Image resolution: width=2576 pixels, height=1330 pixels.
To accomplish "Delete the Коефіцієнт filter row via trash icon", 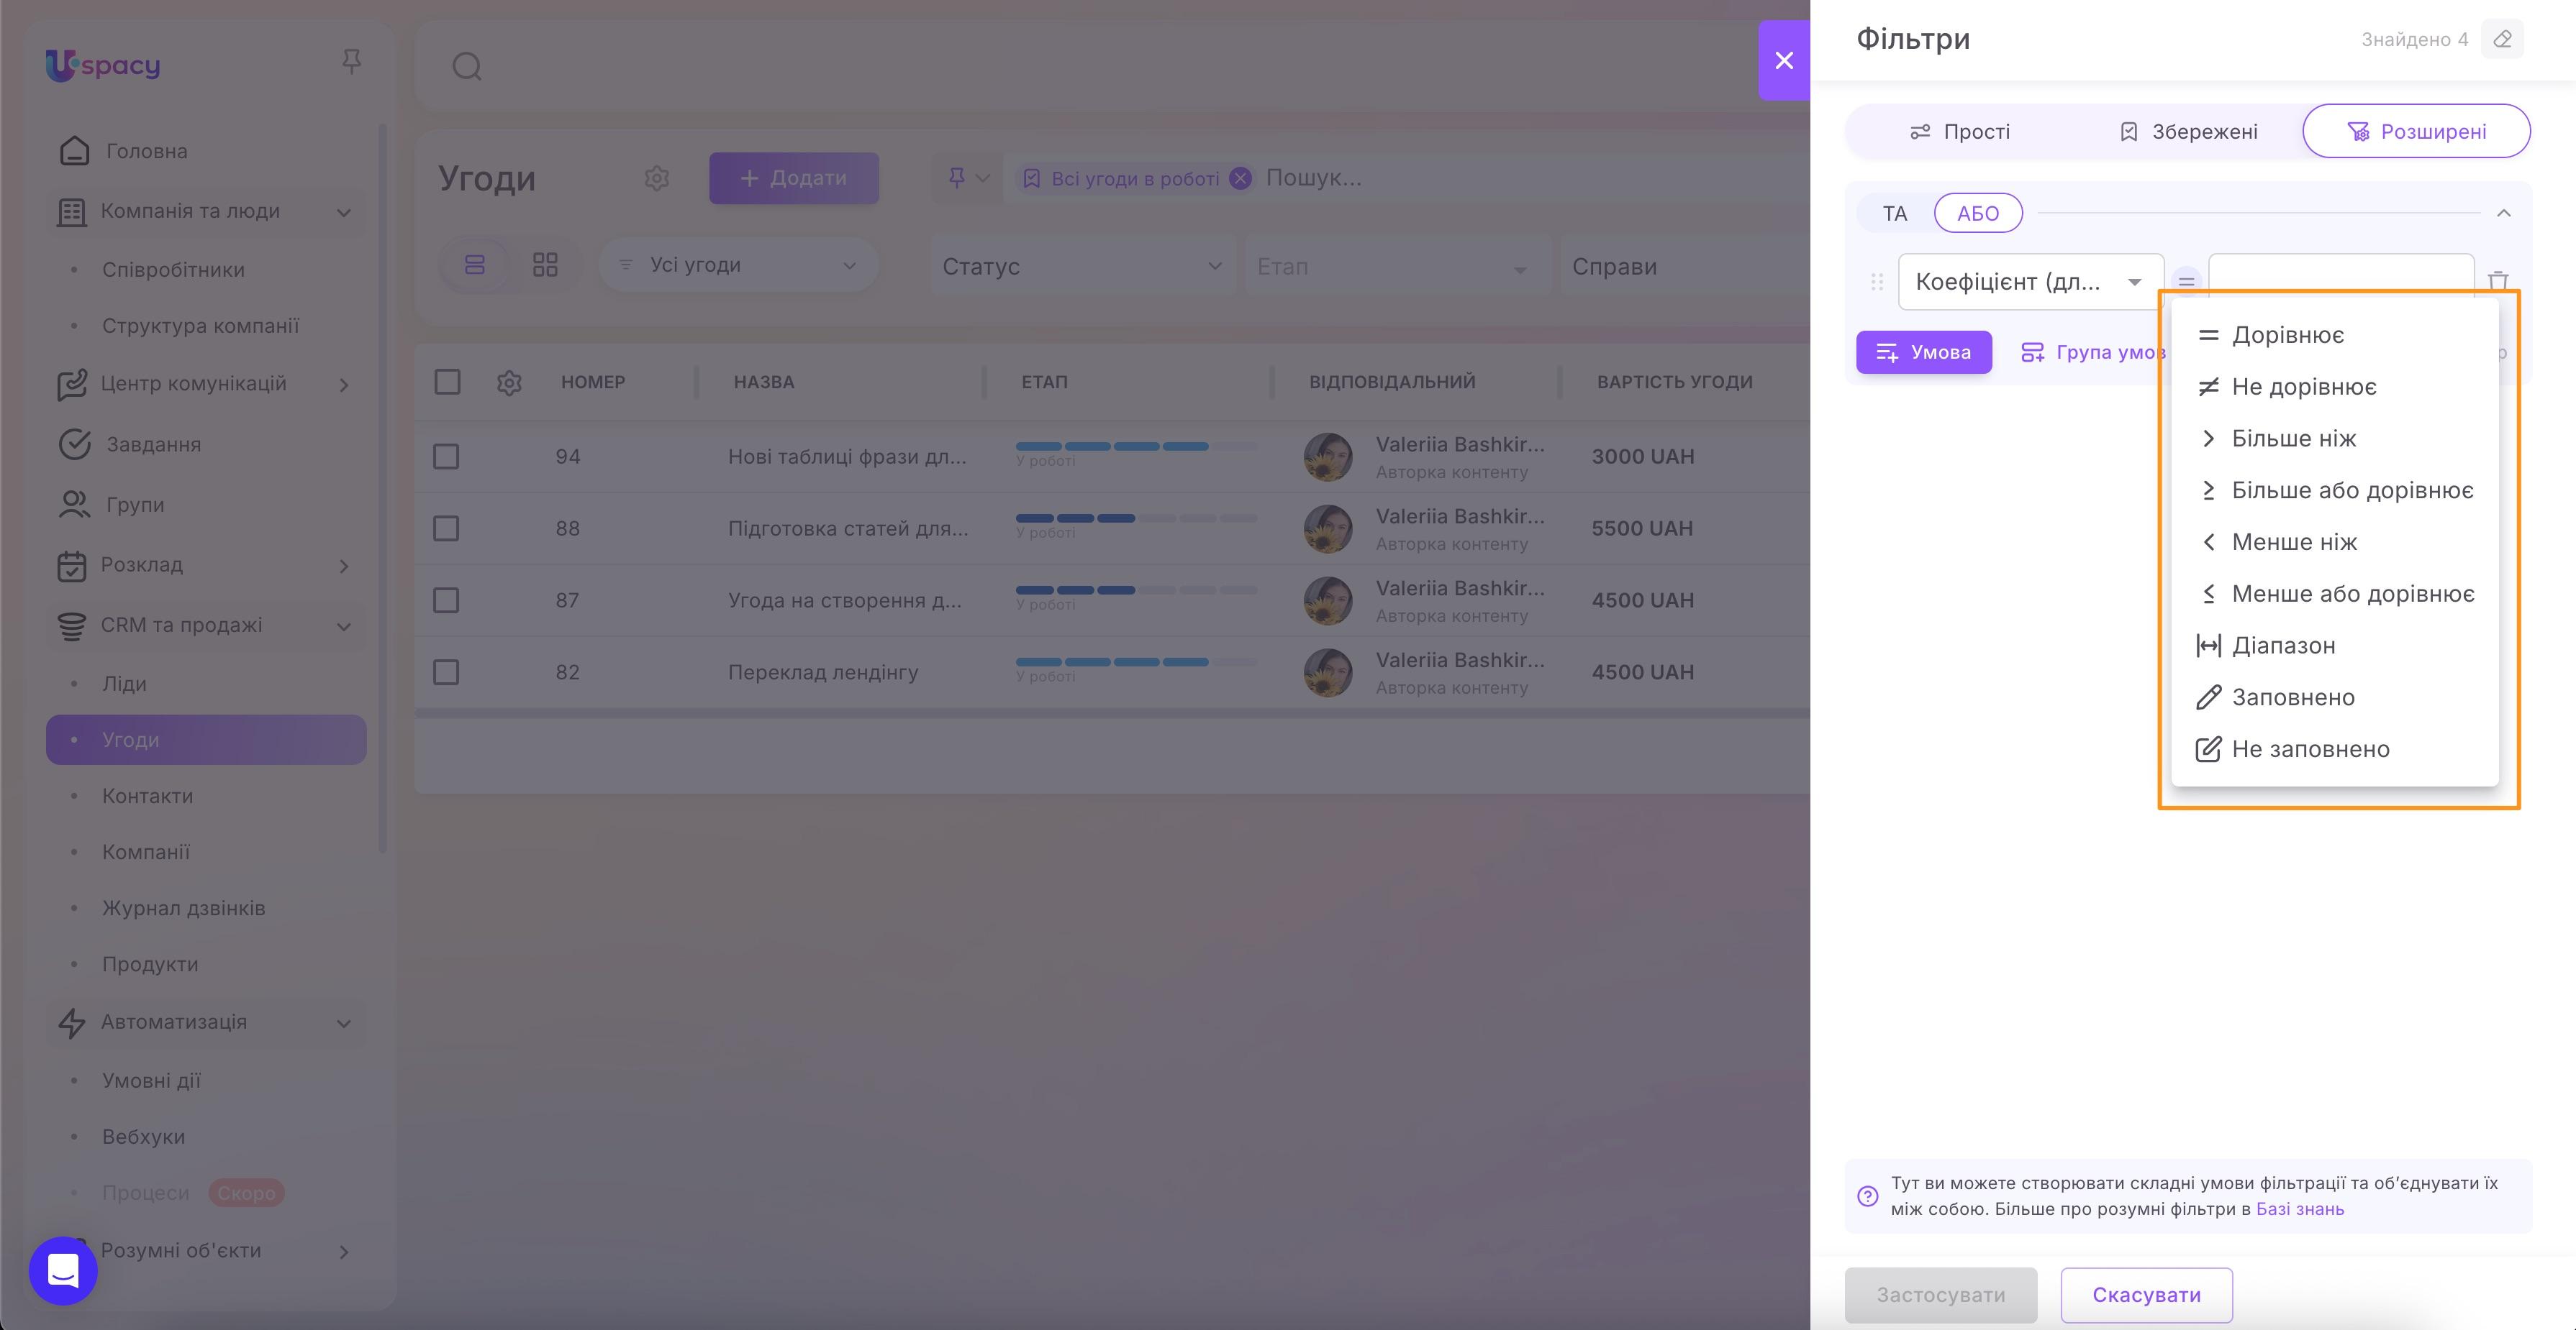I will (2498, 281).
